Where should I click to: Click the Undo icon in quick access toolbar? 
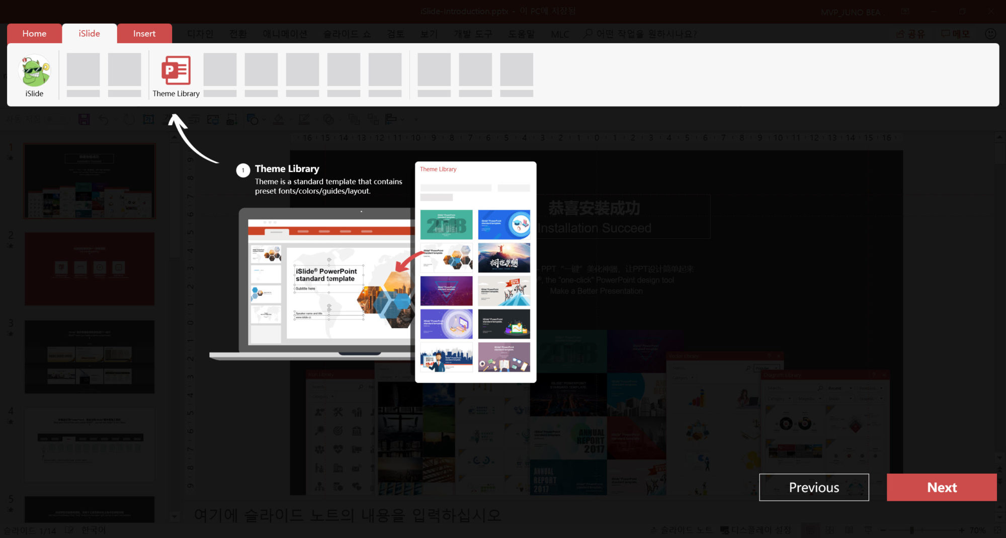point(104,119)
